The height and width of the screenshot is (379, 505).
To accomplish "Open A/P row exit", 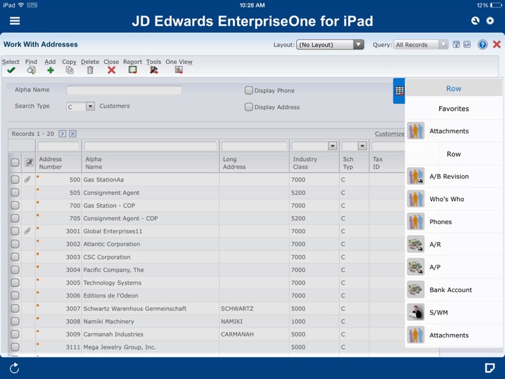I will tap(453, 267).
